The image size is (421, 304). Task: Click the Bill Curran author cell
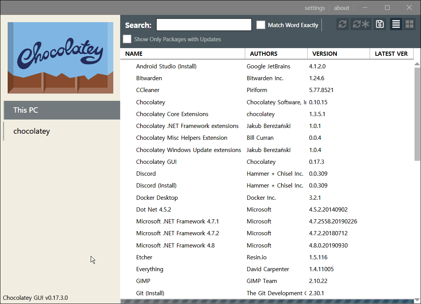tap(260, 137)
